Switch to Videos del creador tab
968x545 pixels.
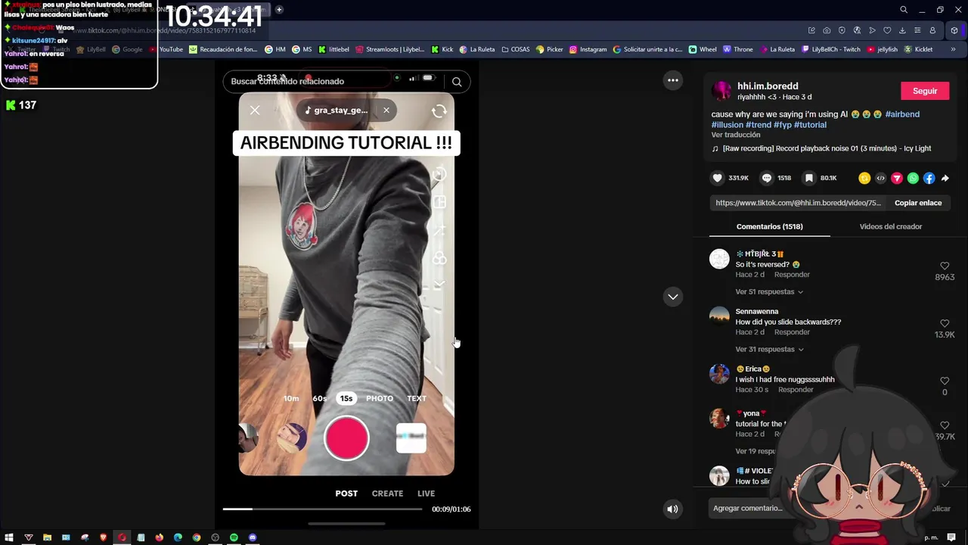(x=890, y=226)
